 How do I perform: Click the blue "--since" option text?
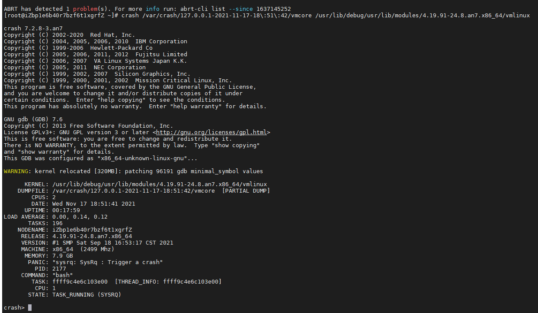pyautogui.click(x=240, y=9)
